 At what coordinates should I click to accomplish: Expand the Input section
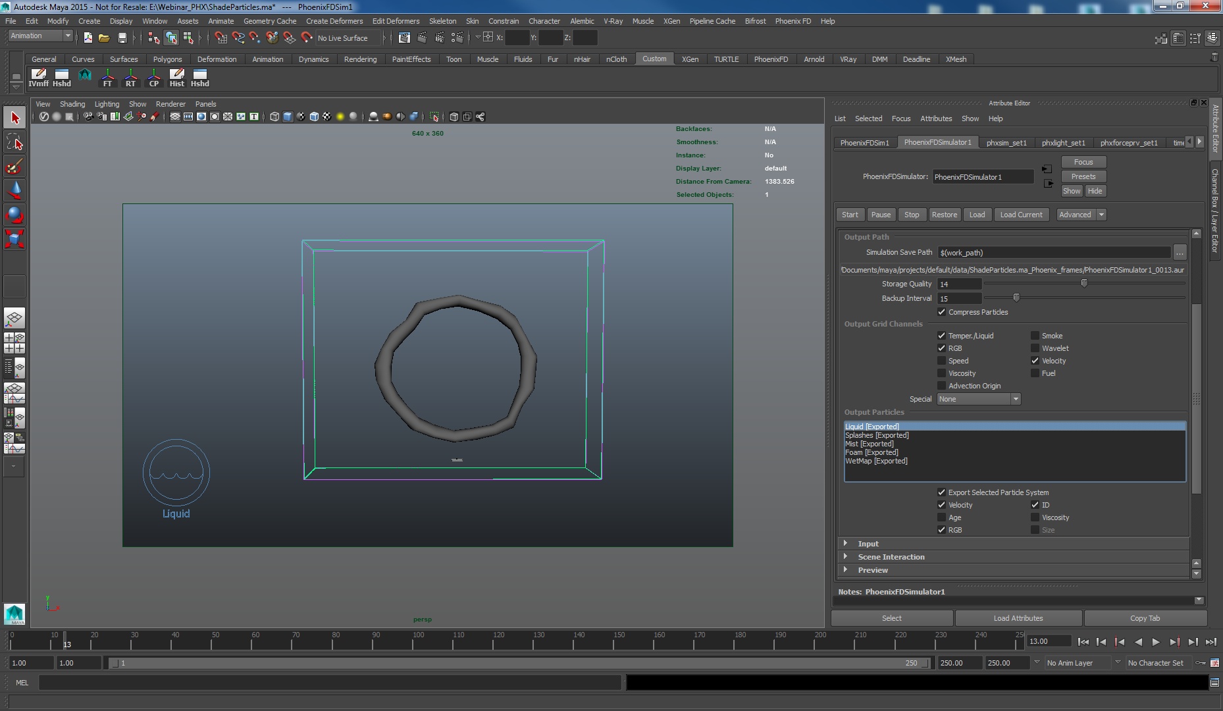[x=846, y=544]
